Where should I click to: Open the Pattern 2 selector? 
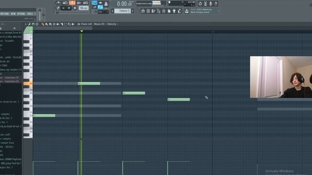click(122, 11)
